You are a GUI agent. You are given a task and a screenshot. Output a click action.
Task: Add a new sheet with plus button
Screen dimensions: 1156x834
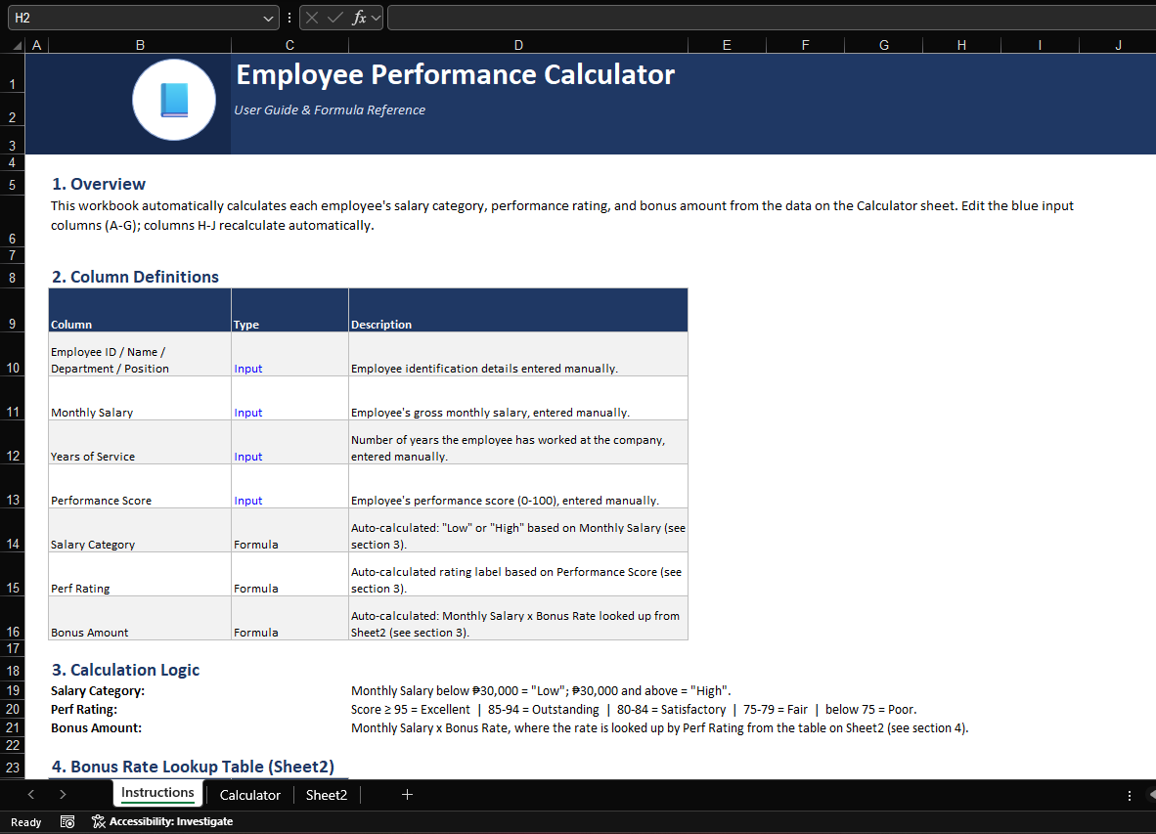point(407,794)
